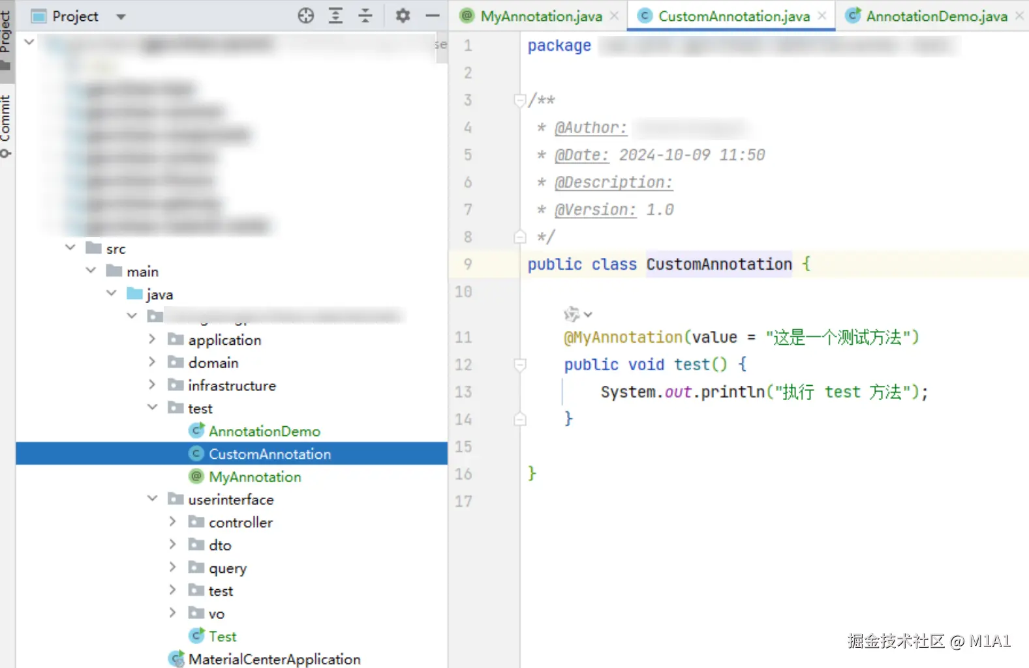
Task: Click the domain package icon
Action: coord(176,362)
